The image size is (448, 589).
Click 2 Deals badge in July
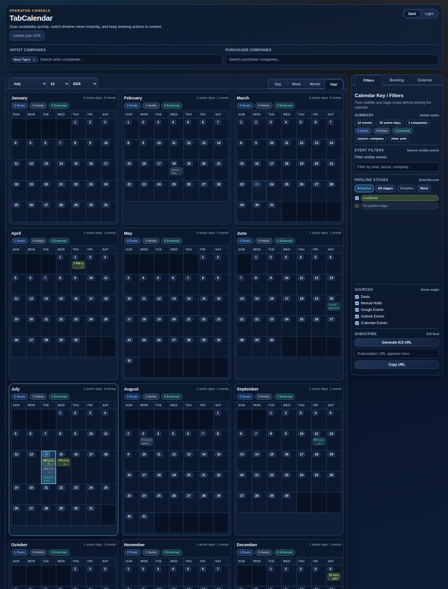(20, 396)
